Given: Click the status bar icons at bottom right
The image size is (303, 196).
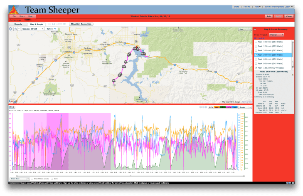Looking at the screenshot, I should point(290,183).
